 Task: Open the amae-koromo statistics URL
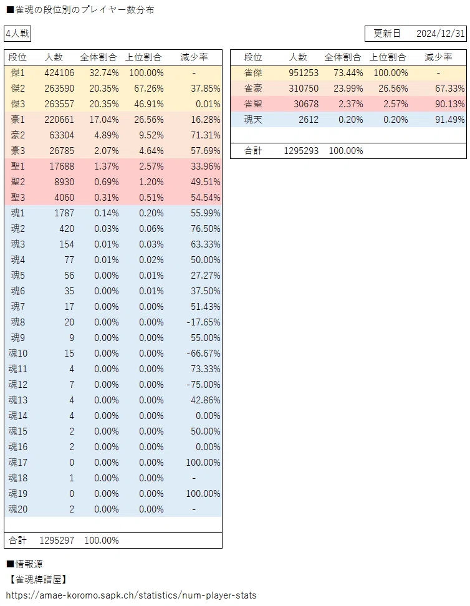point(131,595)
